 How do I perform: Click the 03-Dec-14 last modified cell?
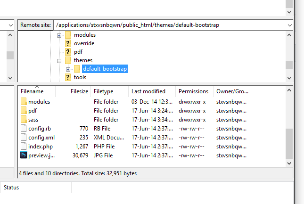tap(152, 102)
